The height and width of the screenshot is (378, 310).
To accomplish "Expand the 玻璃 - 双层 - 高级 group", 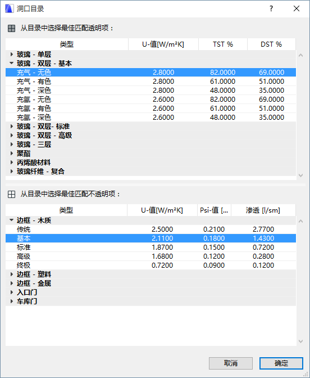I will coord(11,136).
